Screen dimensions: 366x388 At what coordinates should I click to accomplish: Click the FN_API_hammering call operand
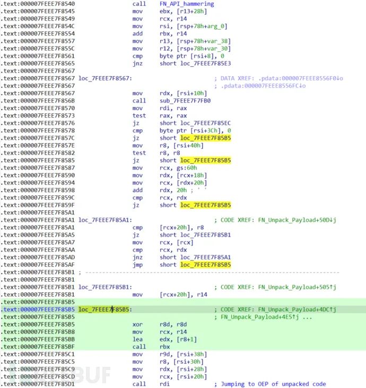tap(187, 4)
